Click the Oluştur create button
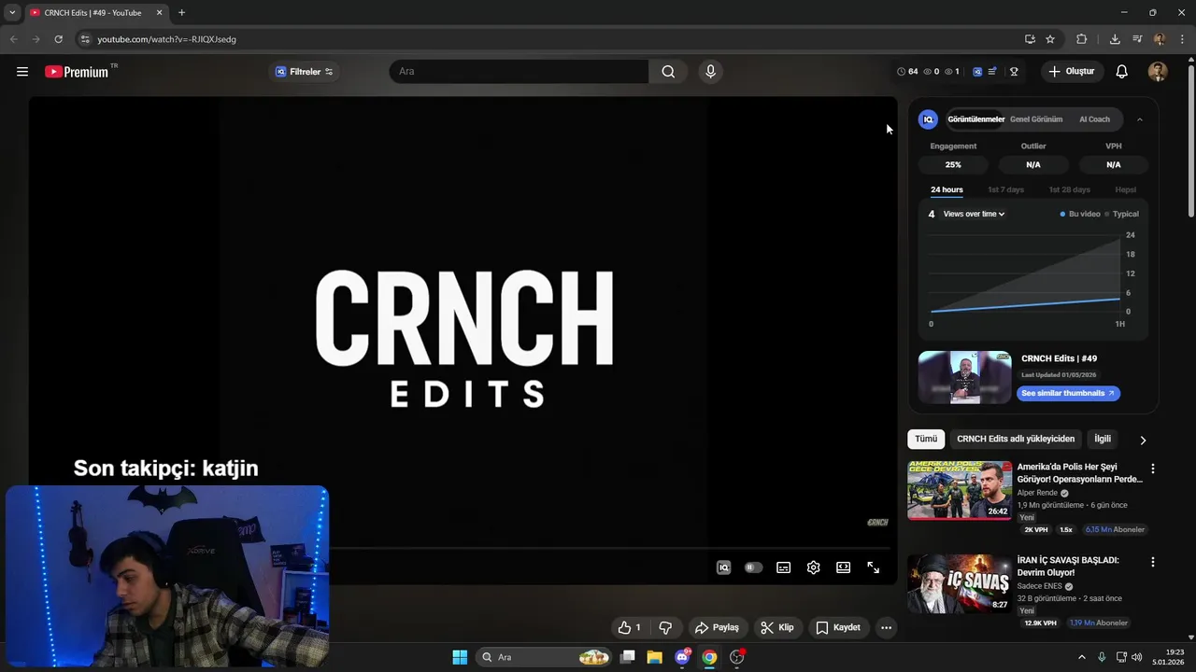Image resolution: width=1196 pixels, height=672 pixels. point(1072,72)
